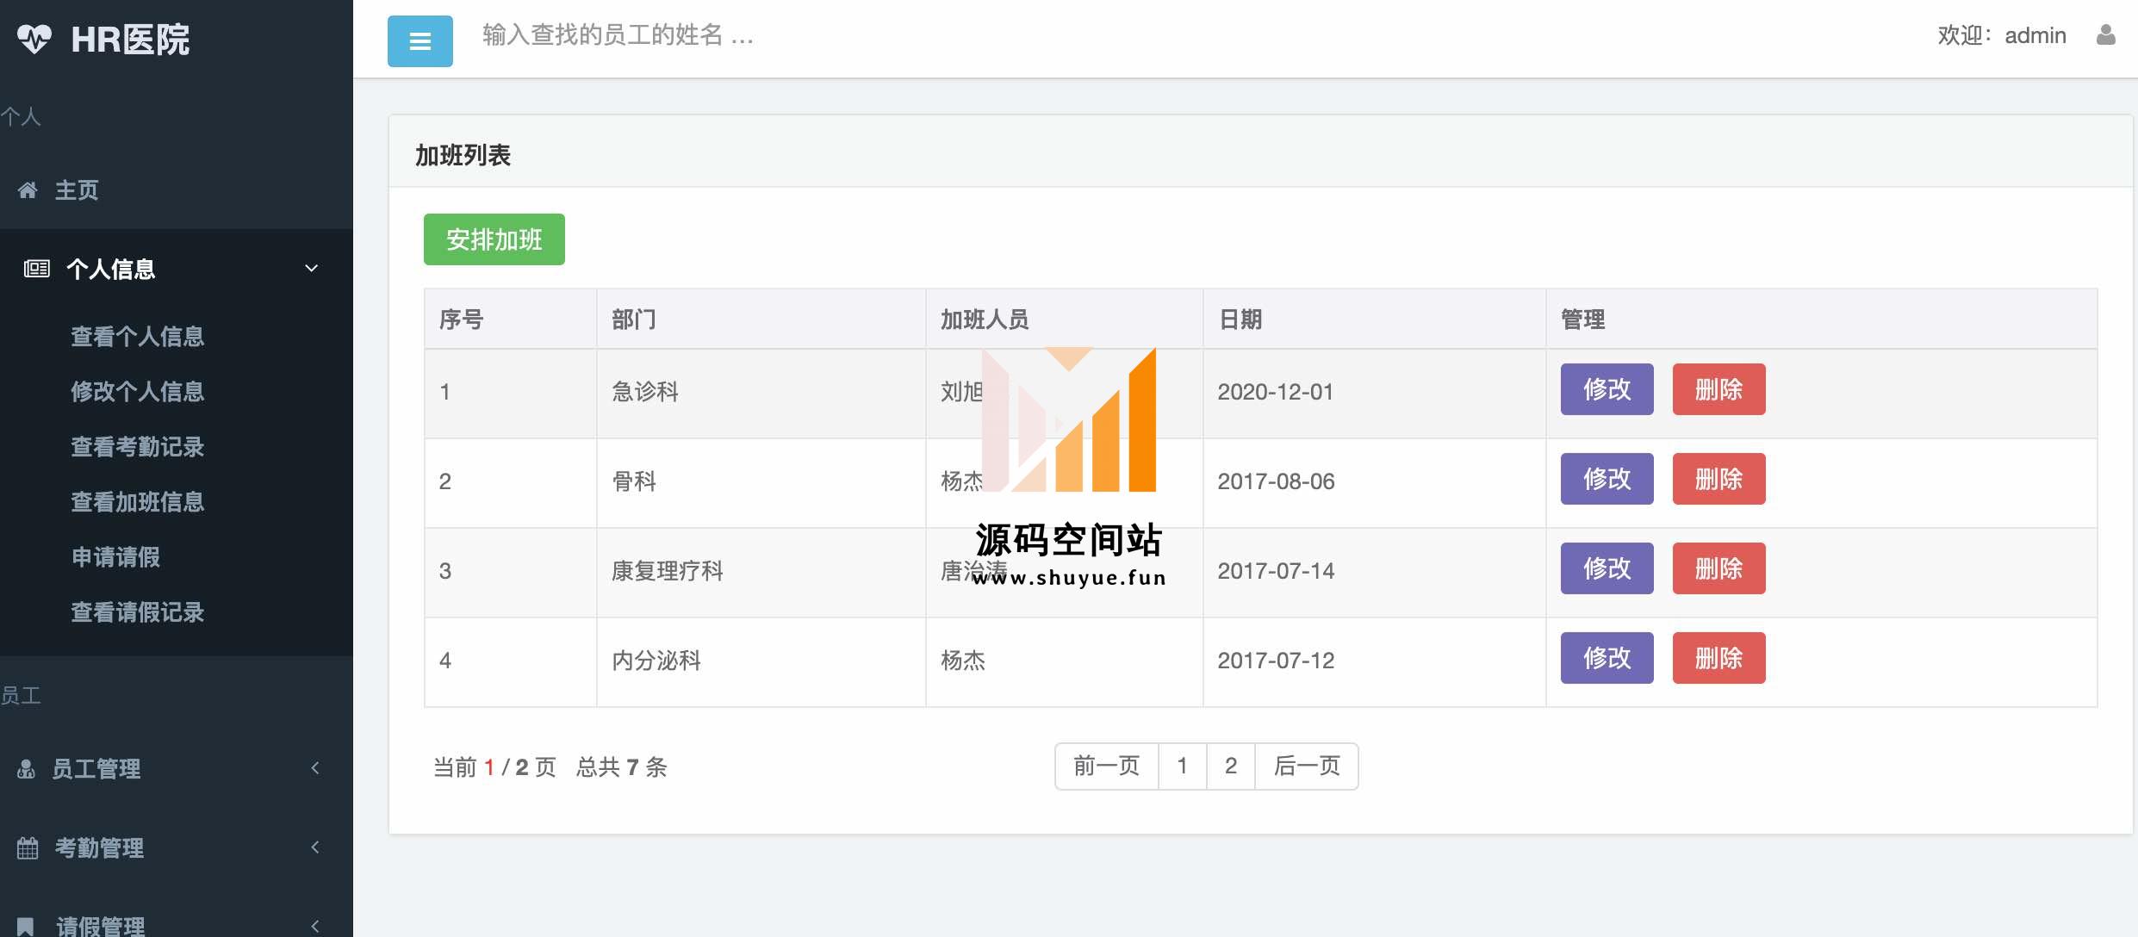Click the heartbeat logo icon by HR医院
Screen dimensions: 2138x937
34,39
